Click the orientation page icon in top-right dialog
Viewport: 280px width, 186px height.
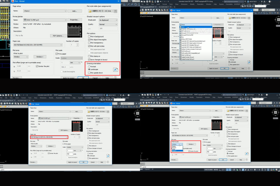pyautogui.click(x=249, y=62)
